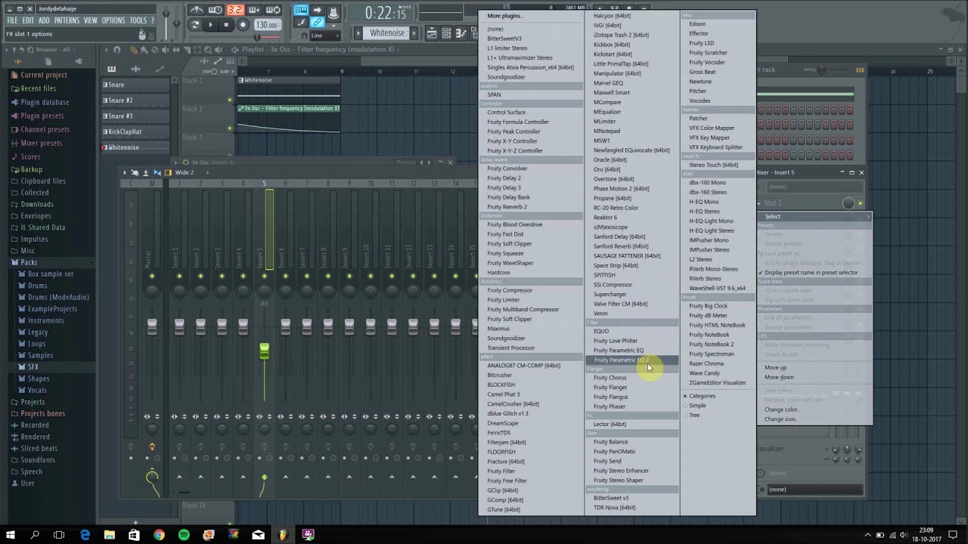Open the playlist view icon
968x544 pixels.
(x=432, y=33)
